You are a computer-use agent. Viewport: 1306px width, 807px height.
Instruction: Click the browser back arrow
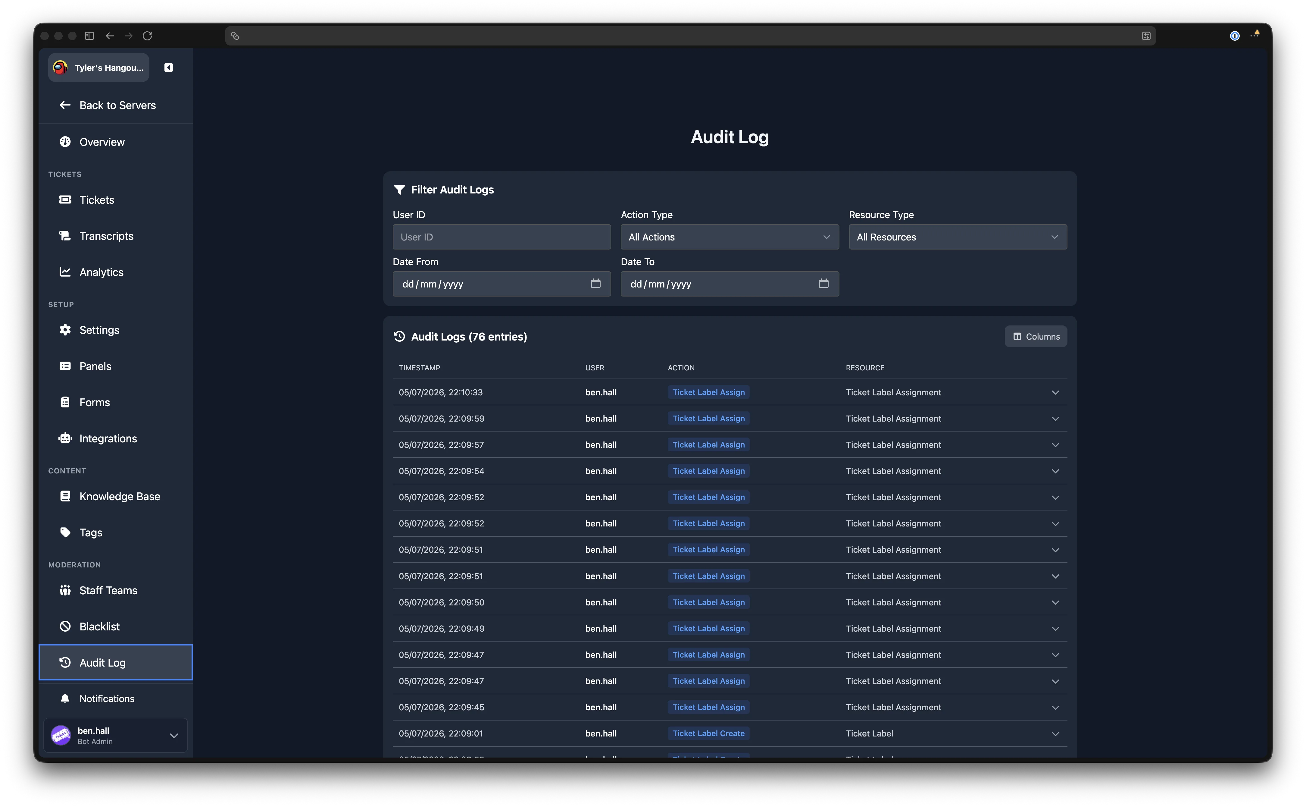tap(110, 36)
